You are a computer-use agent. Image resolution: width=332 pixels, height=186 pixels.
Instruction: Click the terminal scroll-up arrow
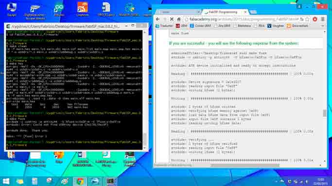pos(145,32)
